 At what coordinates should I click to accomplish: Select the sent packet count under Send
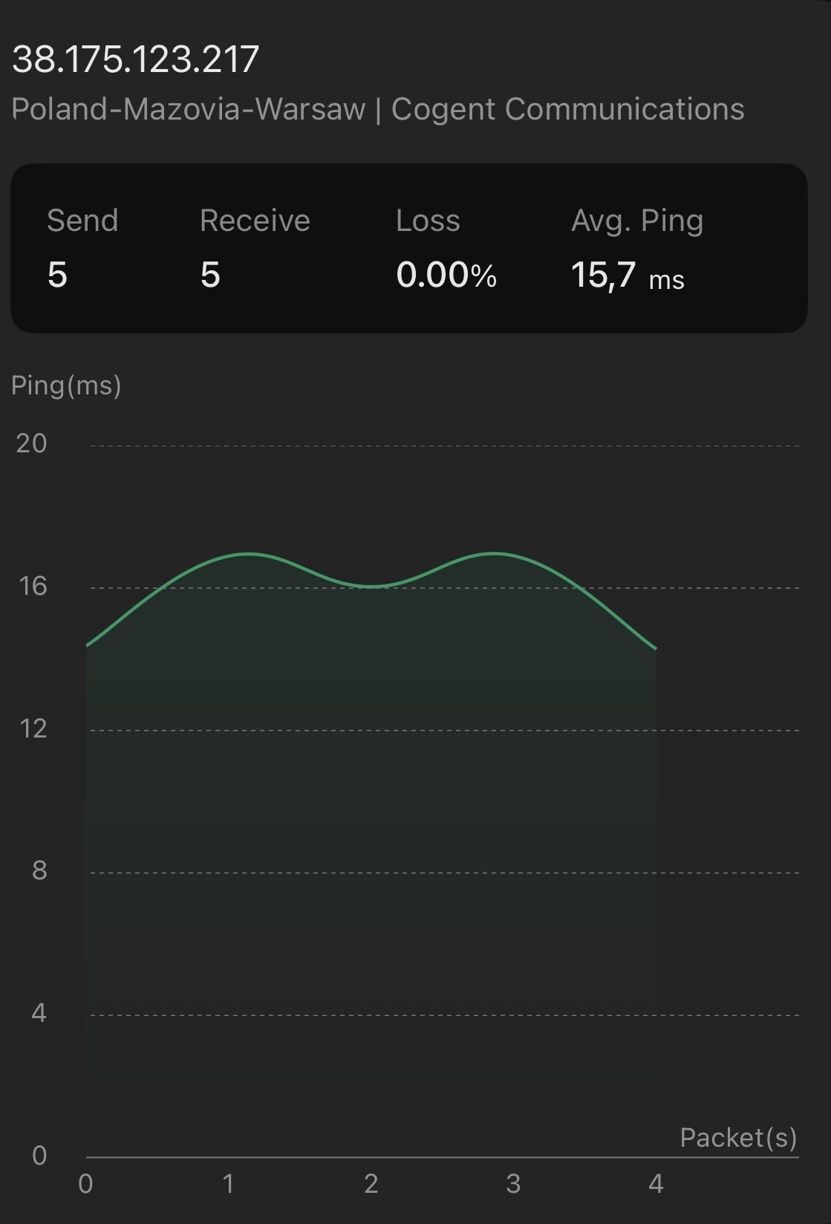tap(57, 275)
